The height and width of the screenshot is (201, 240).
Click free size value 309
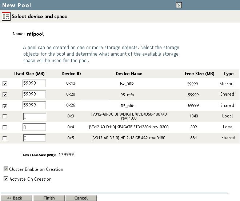(x=193, y=127)
